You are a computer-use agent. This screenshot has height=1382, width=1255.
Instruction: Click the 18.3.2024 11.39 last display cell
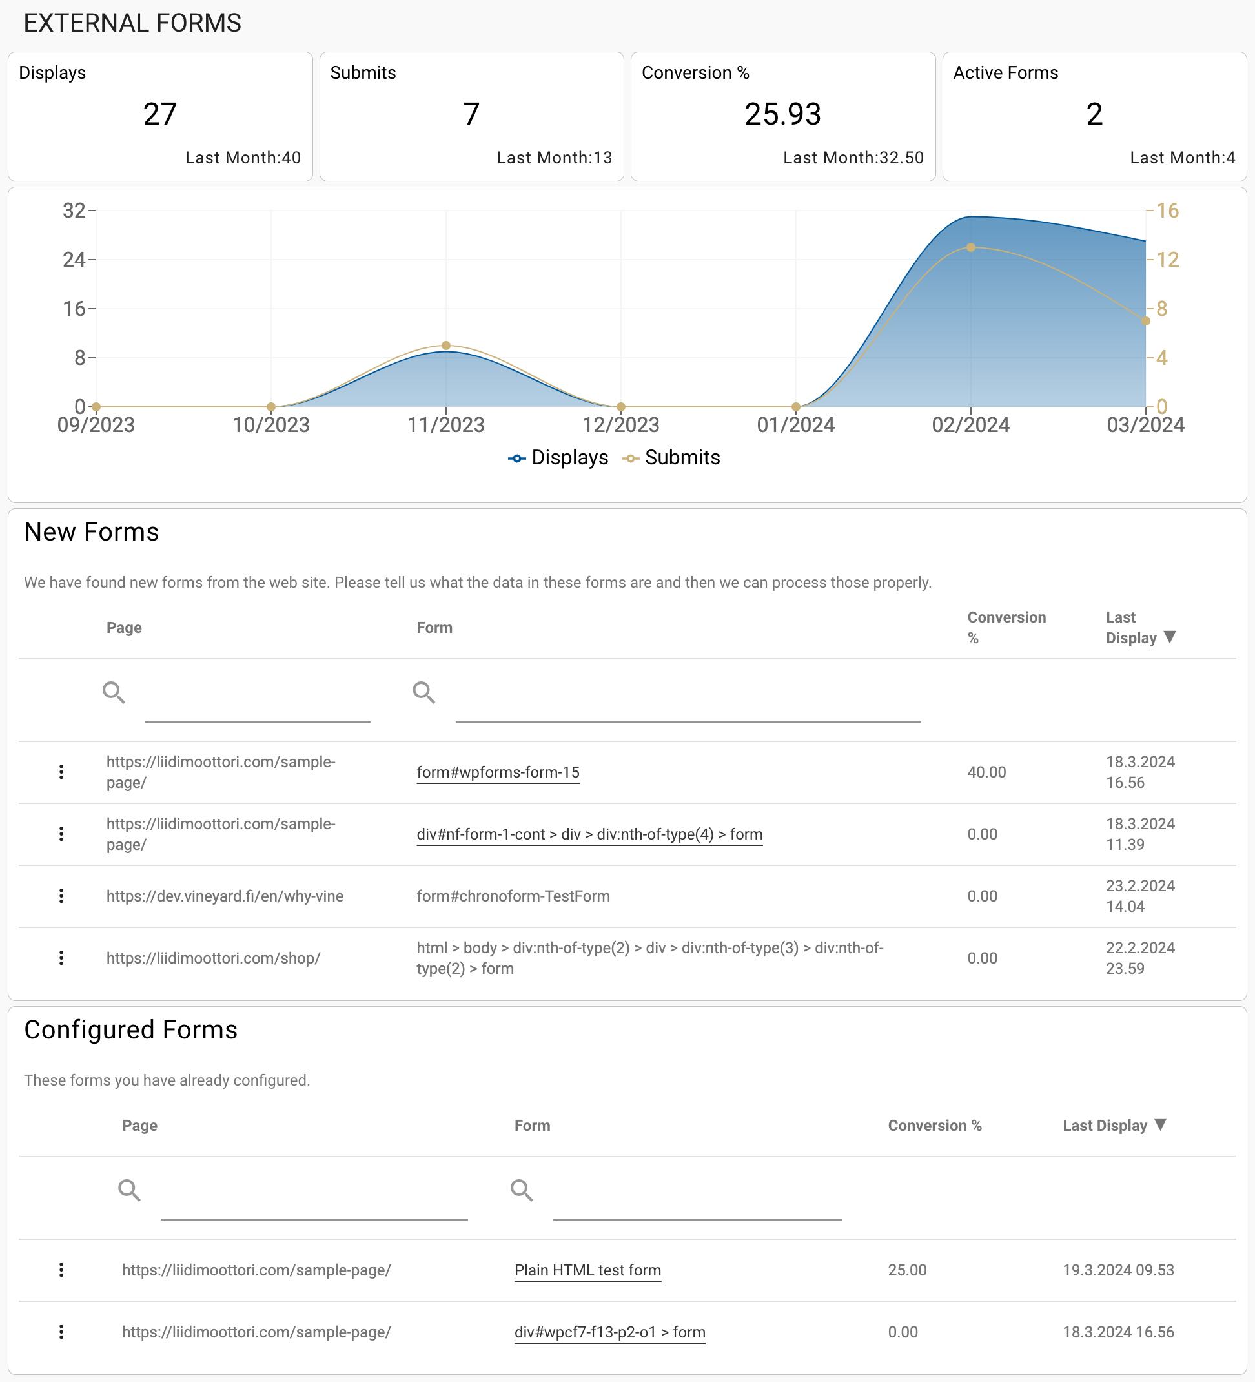click(x=1140, y=834)
